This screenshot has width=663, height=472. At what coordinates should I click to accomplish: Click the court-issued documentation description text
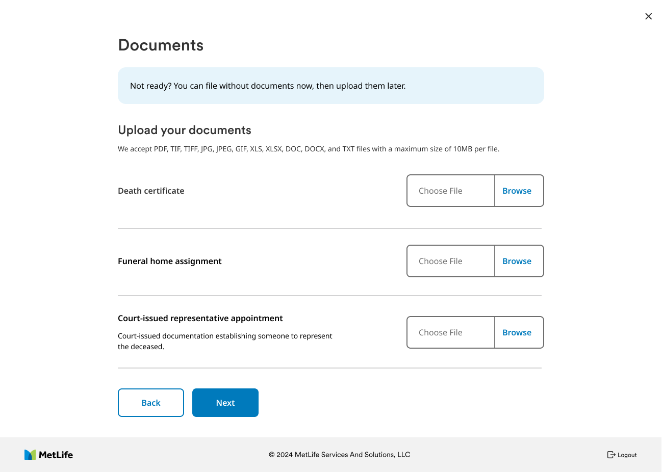[225, 341]
